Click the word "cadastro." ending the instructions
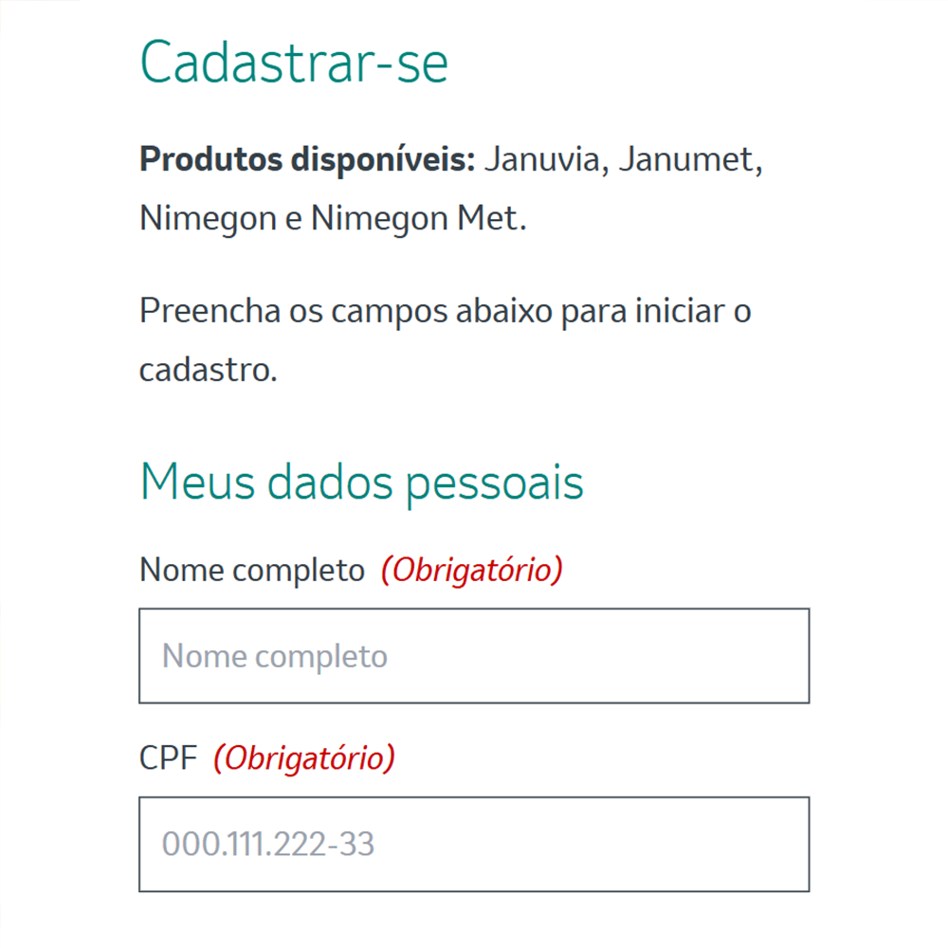Screen dimensions: 948x948 coord(209,369)
